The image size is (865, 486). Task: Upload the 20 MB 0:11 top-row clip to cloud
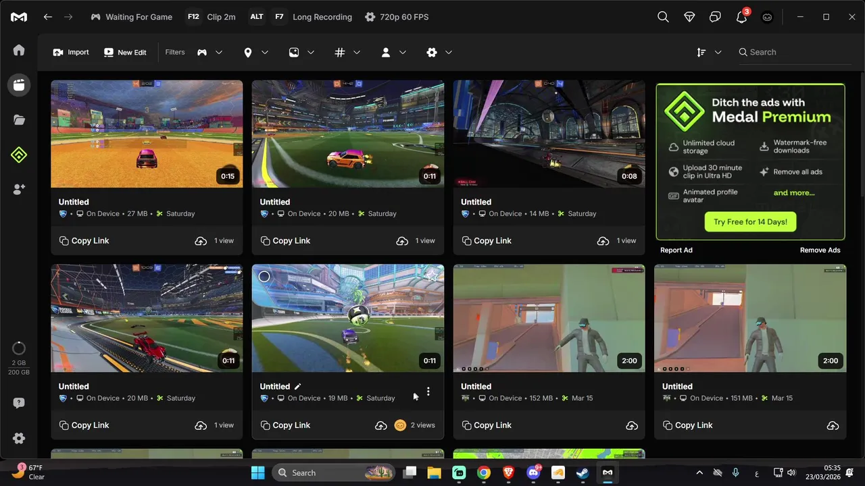(x=402, y=241)
